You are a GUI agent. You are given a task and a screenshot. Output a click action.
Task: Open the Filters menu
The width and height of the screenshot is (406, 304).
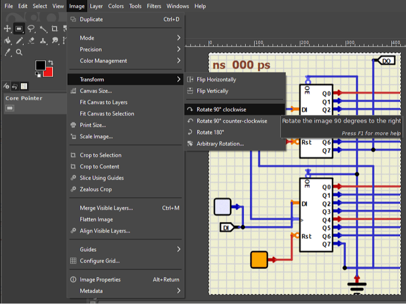pyautogui.click(x=154, y=6)
